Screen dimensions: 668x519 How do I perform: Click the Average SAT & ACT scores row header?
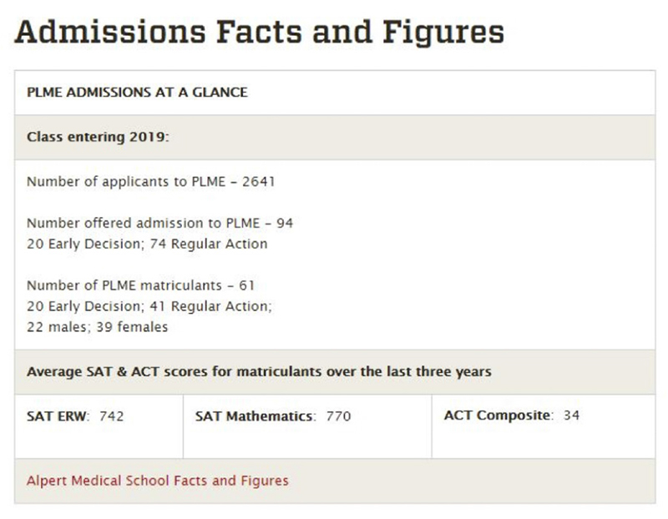coord(259,371)
